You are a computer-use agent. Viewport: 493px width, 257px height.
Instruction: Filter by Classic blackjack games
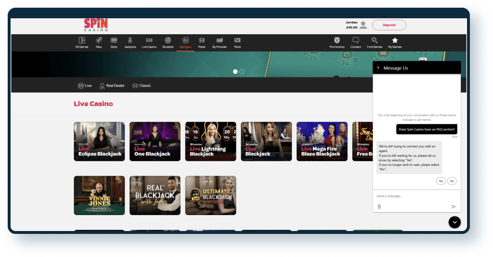tap(142, 86)
